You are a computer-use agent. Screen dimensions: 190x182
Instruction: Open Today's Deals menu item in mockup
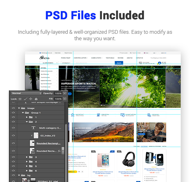point(110,58)
